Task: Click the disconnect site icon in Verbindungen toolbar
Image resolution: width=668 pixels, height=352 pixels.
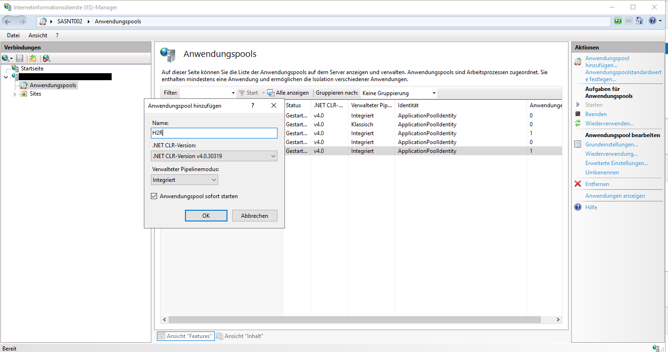Action: point(46,58)
